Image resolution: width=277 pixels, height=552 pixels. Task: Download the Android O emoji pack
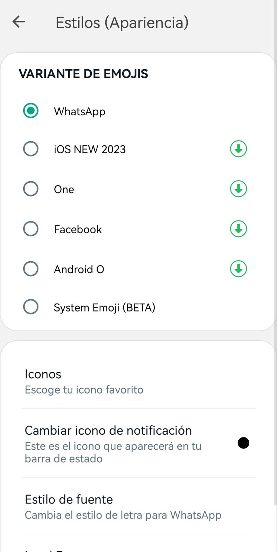click(x=238, y=269)
